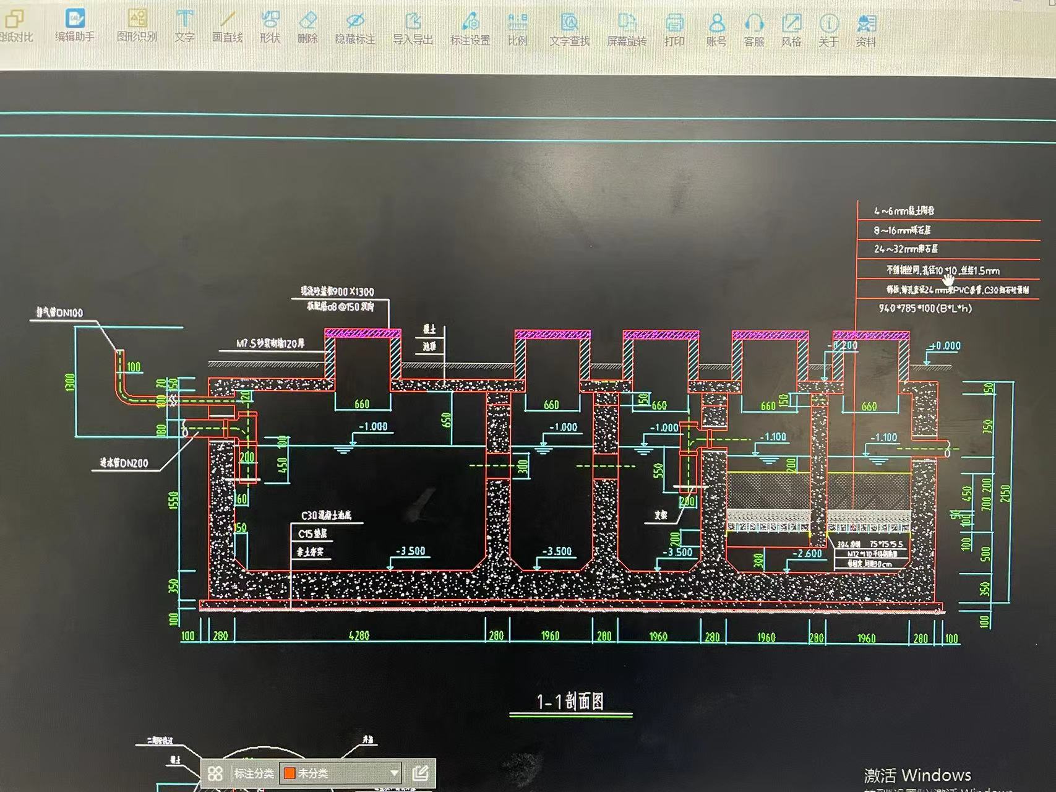Launch the 图形识别 shape recognition tool
Viewport: 1056px width, 792px height.
[137, 26]
